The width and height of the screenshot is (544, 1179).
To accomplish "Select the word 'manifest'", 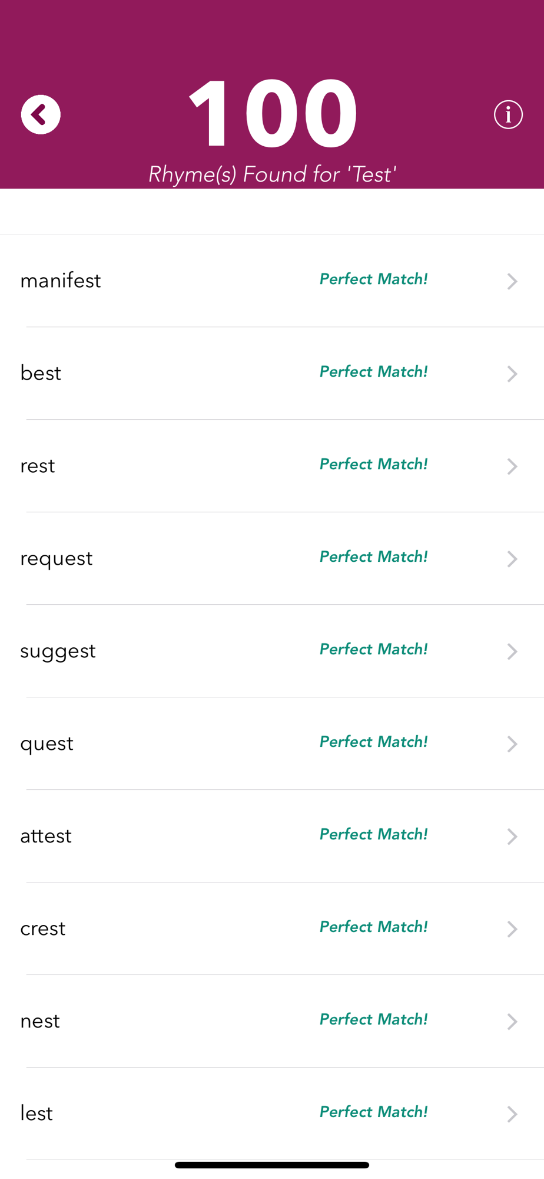I will [x=61, y=281].
